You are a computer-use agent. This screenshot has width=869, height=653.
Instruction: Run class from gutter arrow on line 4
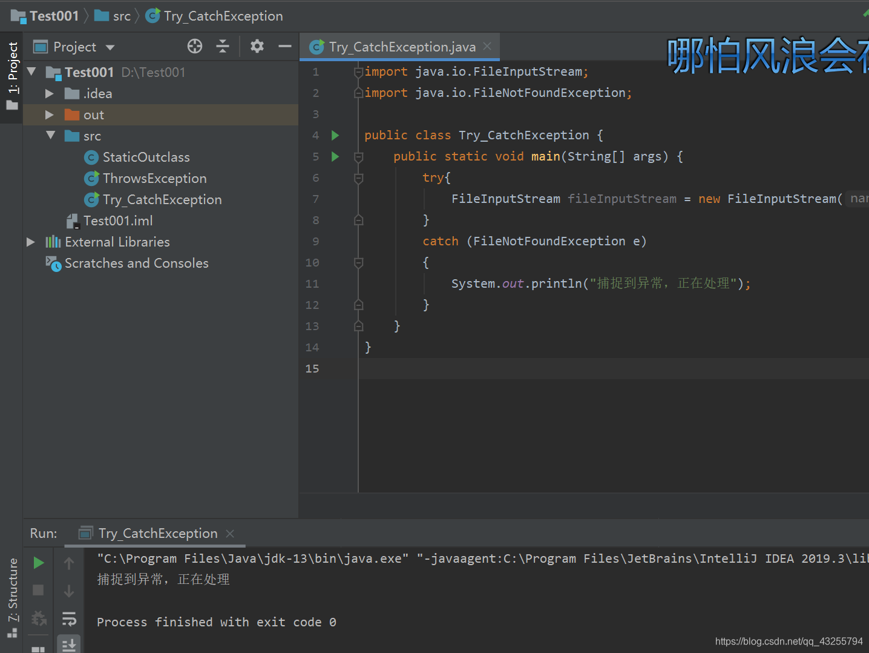point(335,136)
